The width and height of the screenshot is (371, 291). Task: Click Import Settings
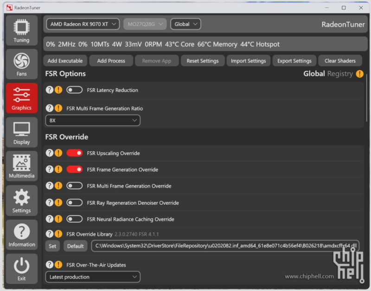coord(248,61)
